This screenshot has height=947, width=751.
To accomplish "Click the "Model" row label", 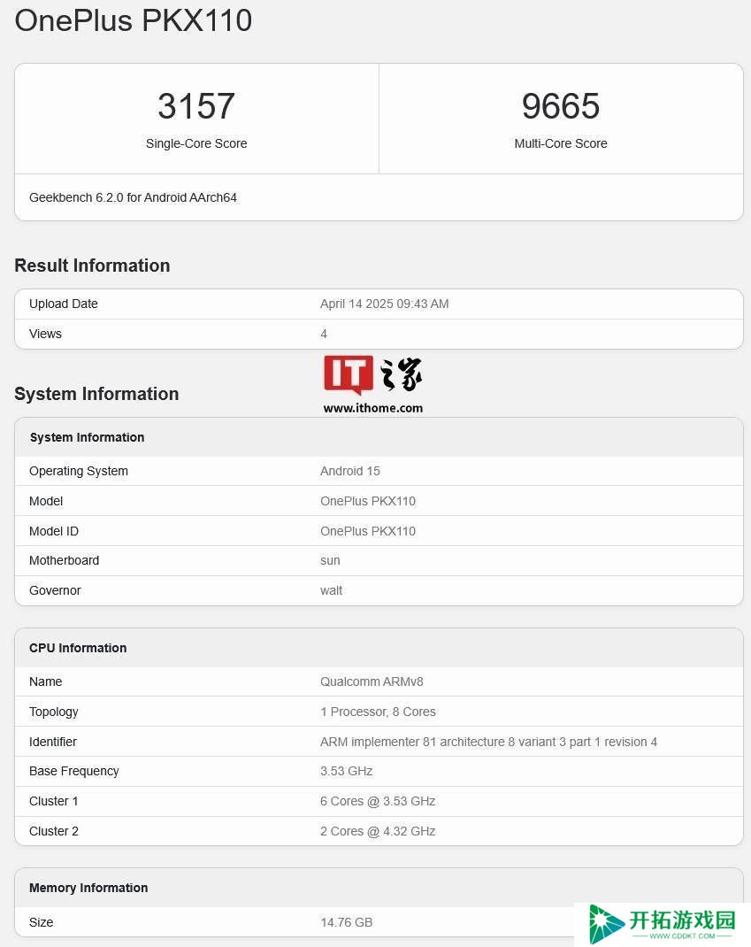I will tap(46, 501).
